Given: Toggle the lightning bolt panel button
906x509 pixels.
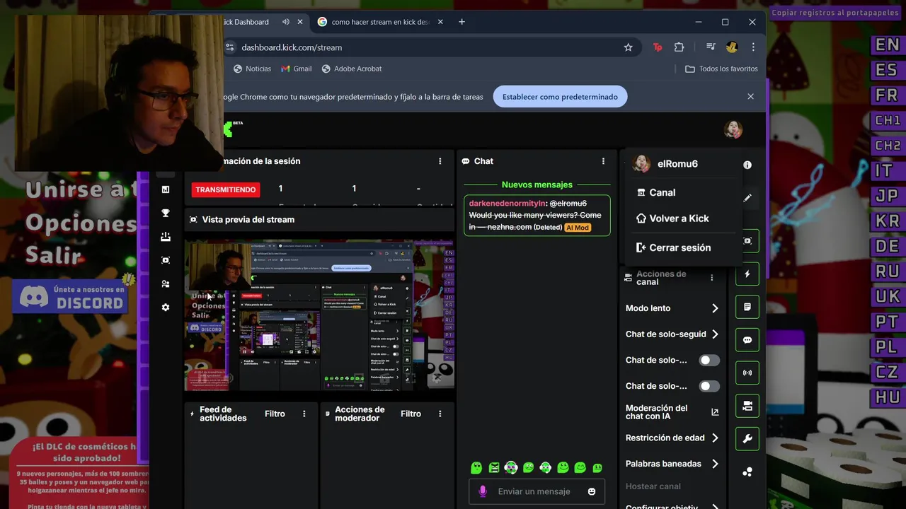Looking at the screenshot, I should pos(747,274).
